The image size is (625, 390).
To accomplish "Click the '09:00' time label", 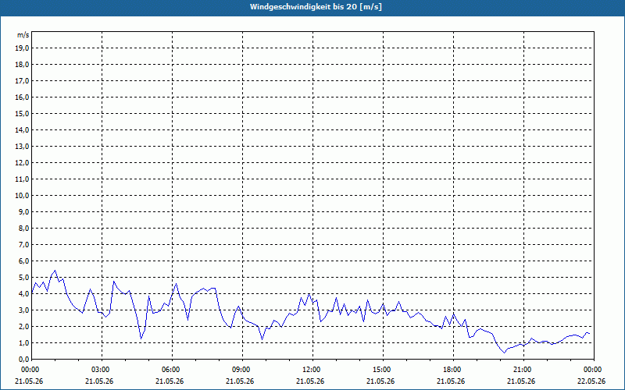I will (x=242, y=370).
